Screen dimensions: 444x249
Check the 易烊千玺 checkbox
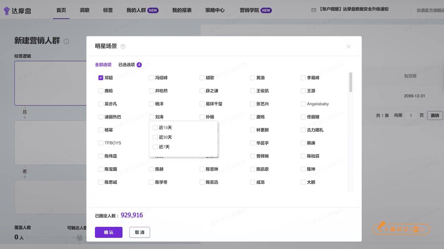[202, 104]
